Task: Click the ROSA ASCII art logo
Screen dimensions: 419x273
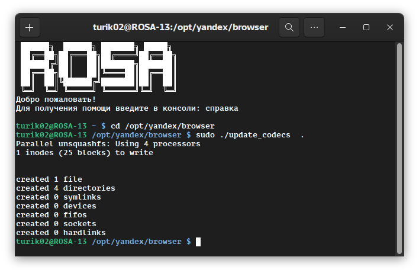Action: 98,67
